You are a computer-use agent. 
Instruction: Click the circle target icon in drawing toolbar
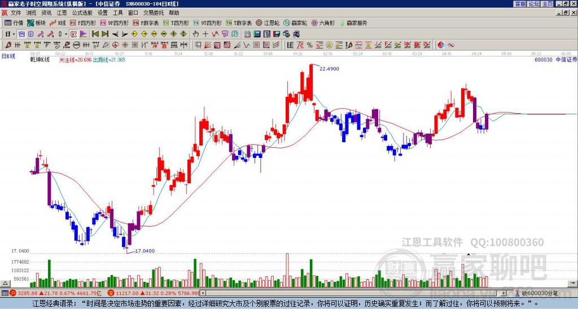pyautogui.click(x=115, y=45)
